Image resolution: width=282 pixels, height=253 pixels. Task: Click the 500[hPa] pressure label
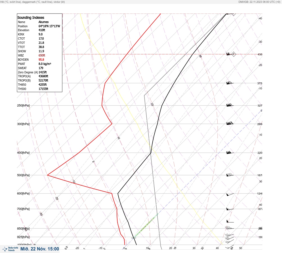pyautogui.click(x=23, y=175)
